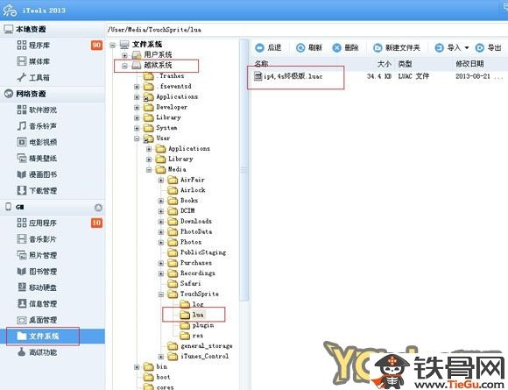Viewport: 508px width, 390px height.
Task: Sort by the 修改日期 column header
Action: [x=469, y=64]
